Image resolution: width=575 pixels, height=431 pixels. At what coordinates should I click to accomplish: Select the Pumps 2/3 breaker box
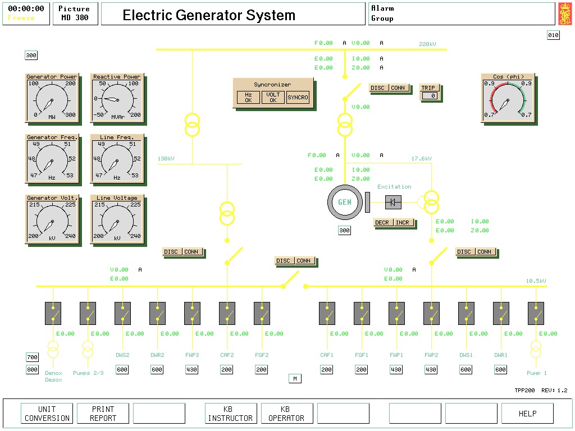tap(88, 313)
